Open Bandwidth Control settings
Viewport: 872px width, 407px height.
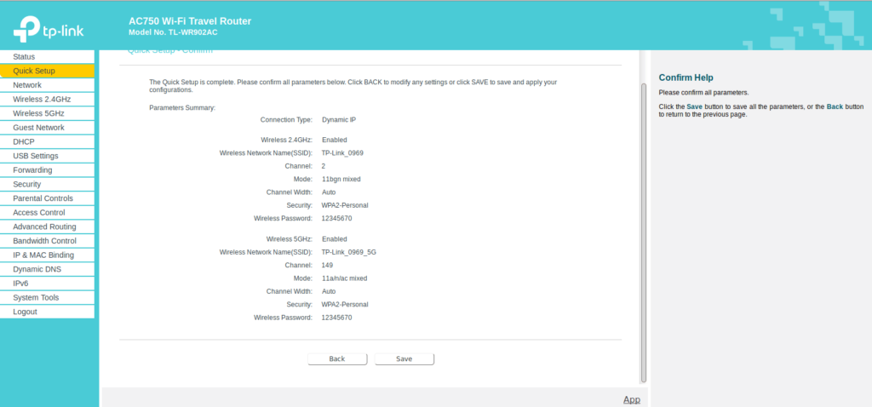coord(44,241)
